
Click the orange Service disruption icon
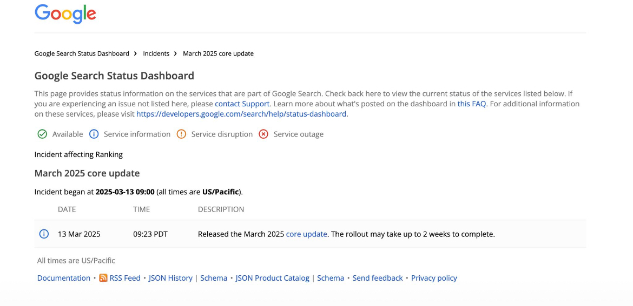pyautogui.click(x=181, y=134)
